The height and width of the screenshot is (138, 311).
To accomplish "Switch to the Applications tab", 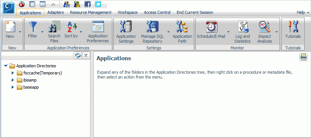I will (30, 13).
